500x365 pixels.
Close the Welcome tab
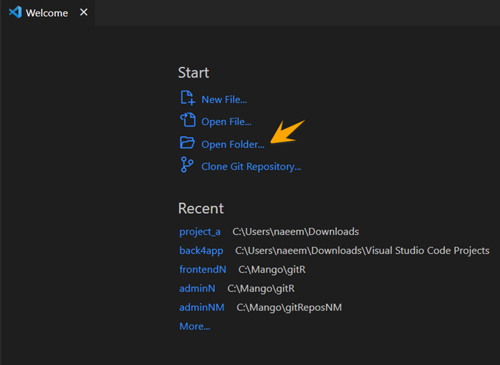pyautogui.click(x=84, y=12)
